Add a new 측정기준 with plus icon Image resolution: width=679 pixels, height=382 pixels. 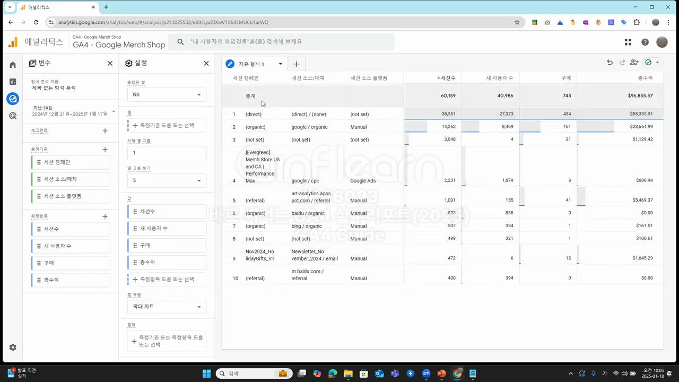tap(105, 150)
